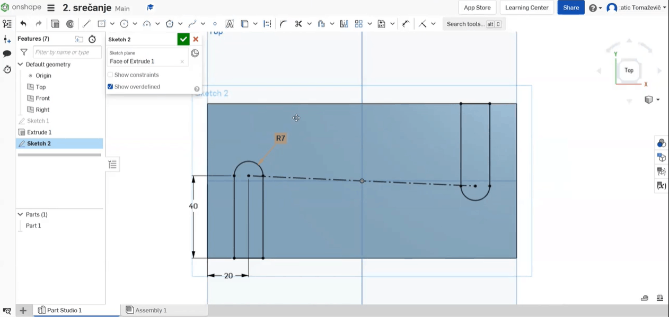The width and height of the screenshot is (669, 317).
Task: Open the comments speech bubble icon
Action: click(x=7, y=54)
